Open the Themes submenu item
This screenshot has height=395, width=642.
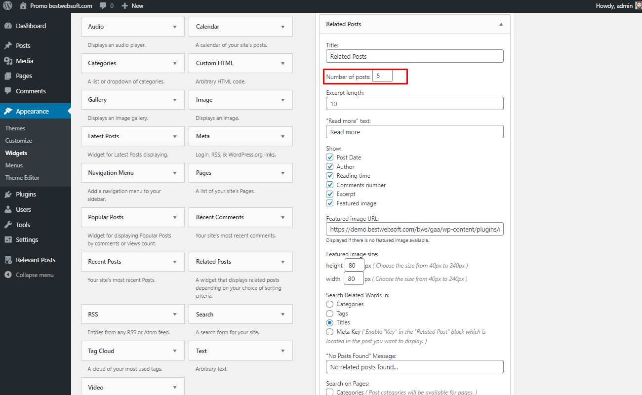click(x=15, y=128)
